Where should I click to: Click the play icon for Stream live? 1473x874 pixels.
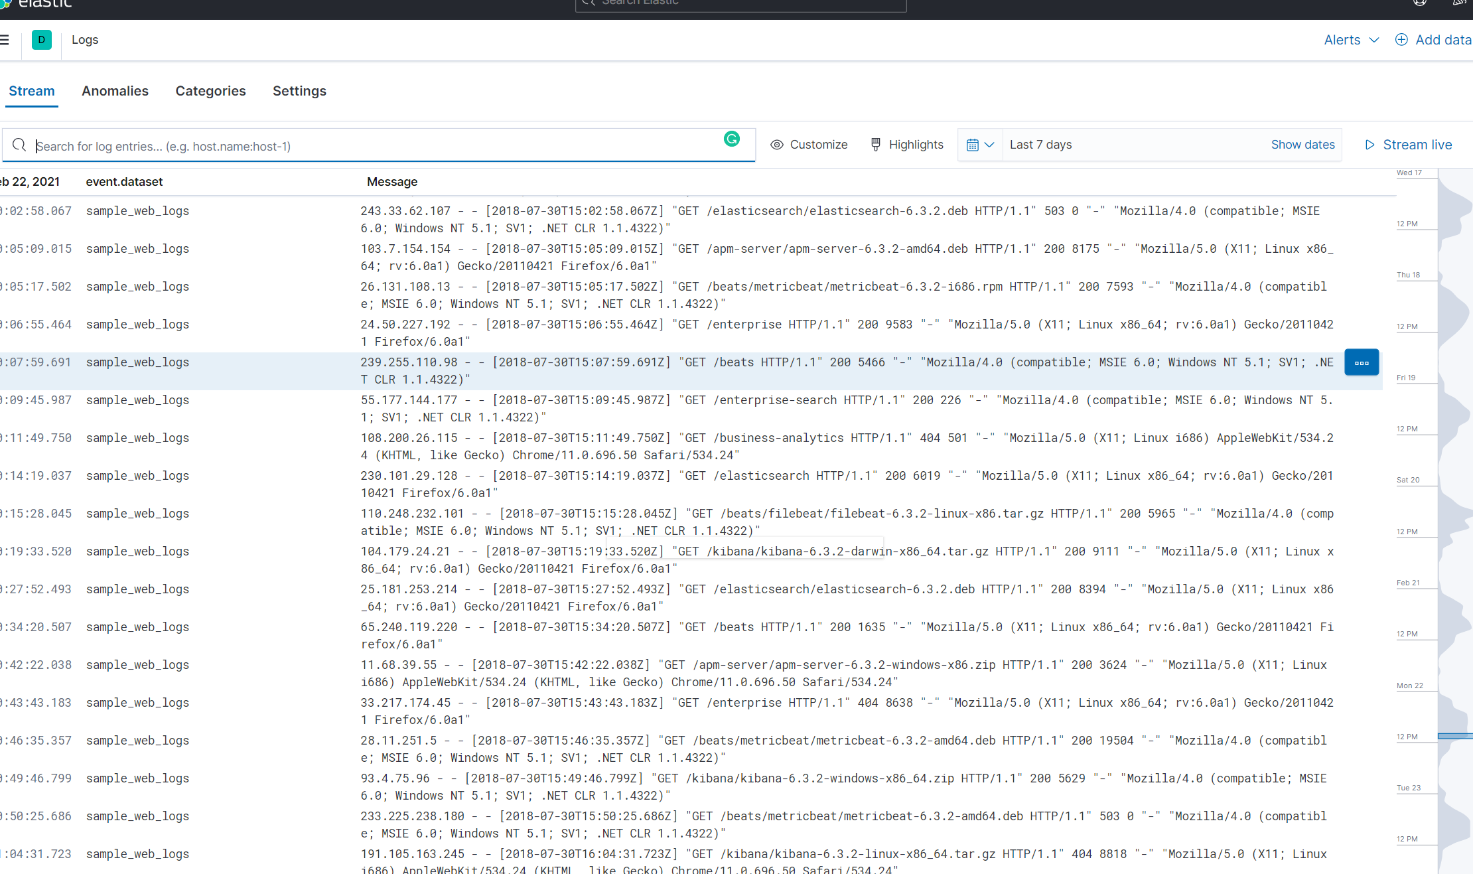pyautogui.click(x=1369, y=145)
